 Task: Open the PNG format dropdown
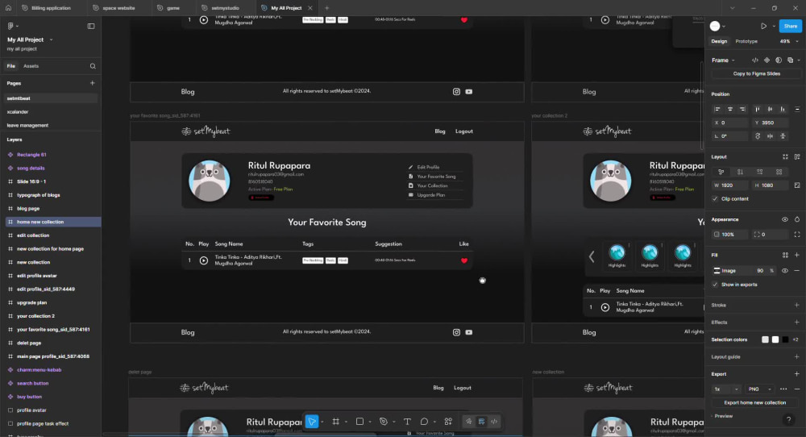tap(760, 389)
